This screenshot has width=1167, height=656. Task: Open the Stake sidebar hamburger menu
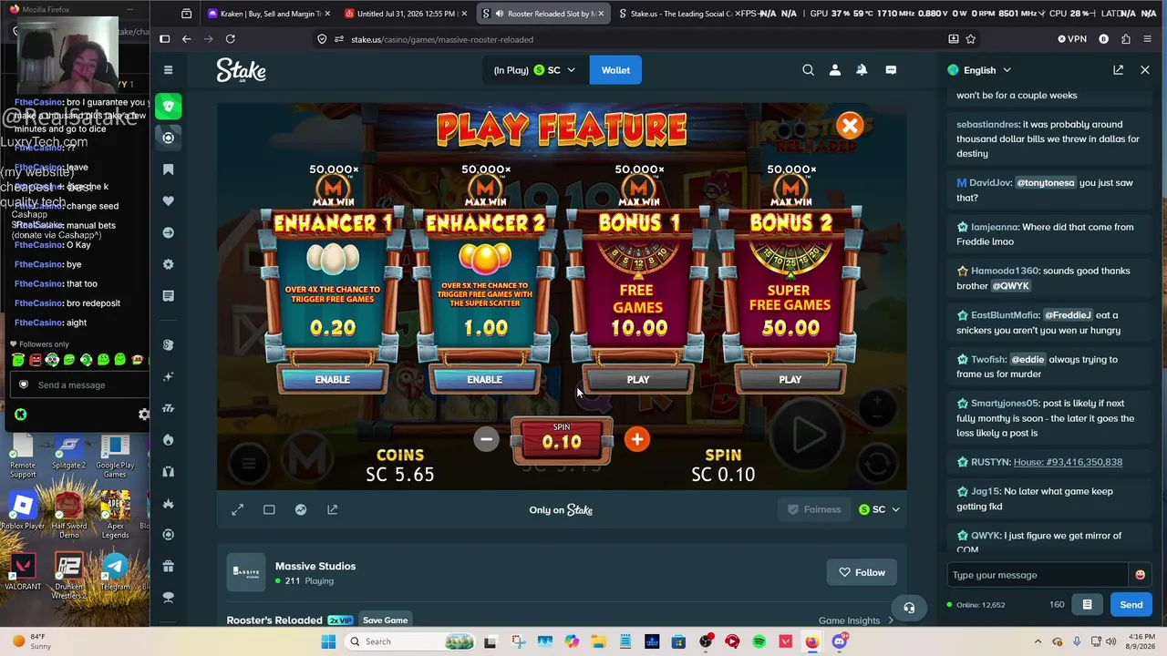pos(168,70)
